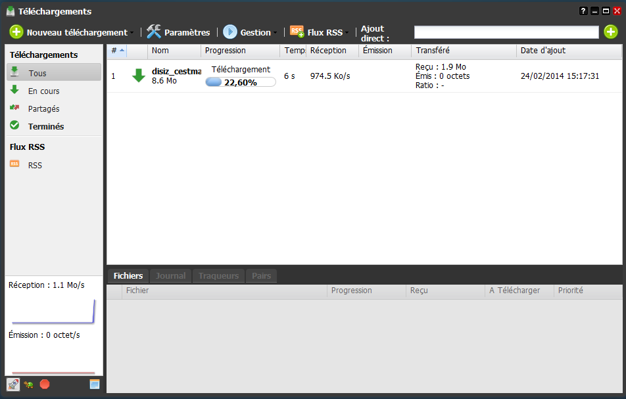Focus the Ajout direct text field
The height and width of the screenshot is (399, 626).
pos(506,32)
